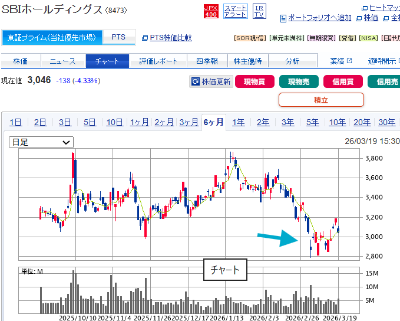Expand the 日足 candle interval dropdown
The image size is (400, 321).
(41, 142)
